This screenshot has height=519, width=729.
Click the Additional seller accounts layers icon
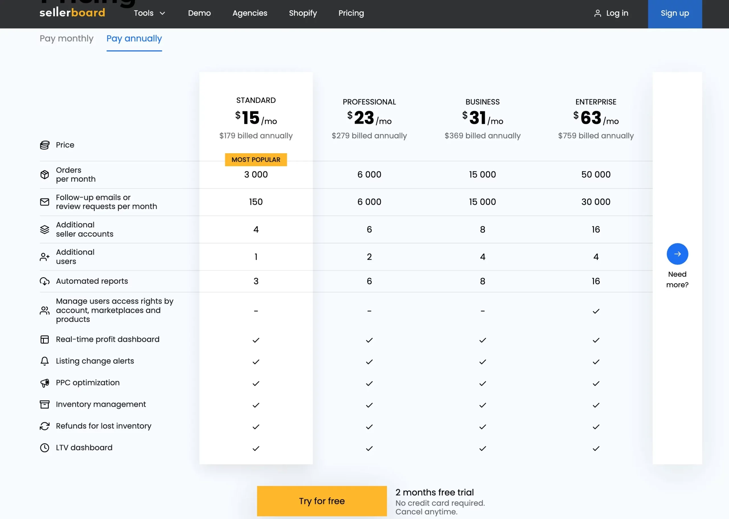pyautogui.click(x=45, y=230)
